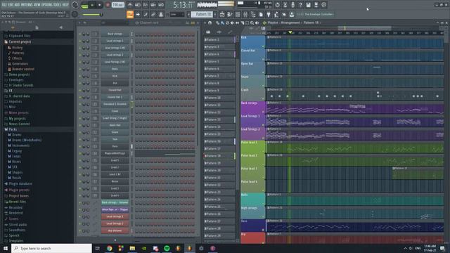Open the Channel rack menu arrow
450x253 pixels.
tap(79, 22)
